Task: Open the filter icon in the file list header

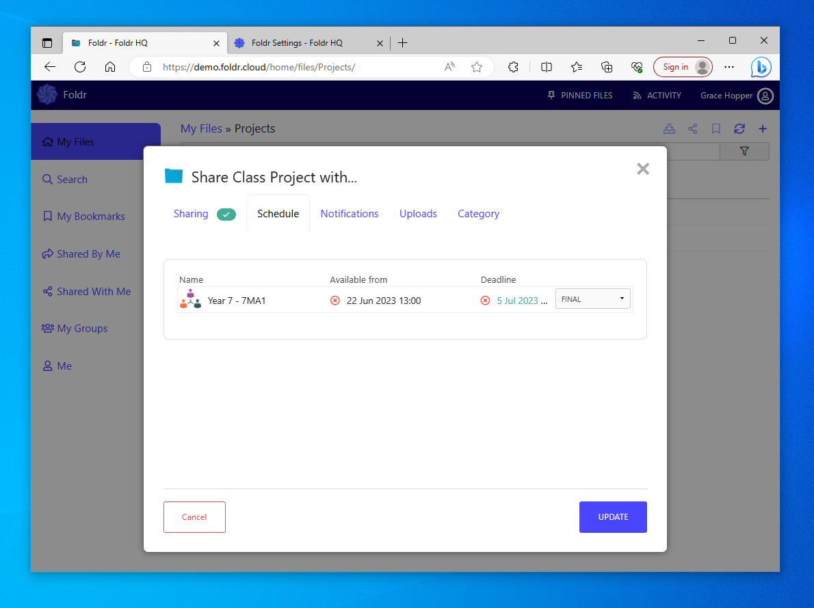Action: tap(744, 151)
